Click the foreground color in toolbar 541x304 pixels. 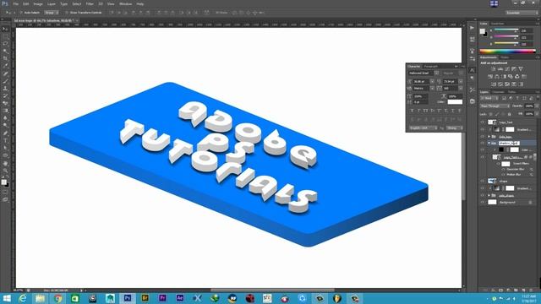point(3,182)
